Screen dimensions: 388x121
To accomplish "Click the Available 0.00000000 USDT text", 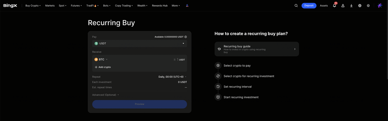I will point(169,37).
